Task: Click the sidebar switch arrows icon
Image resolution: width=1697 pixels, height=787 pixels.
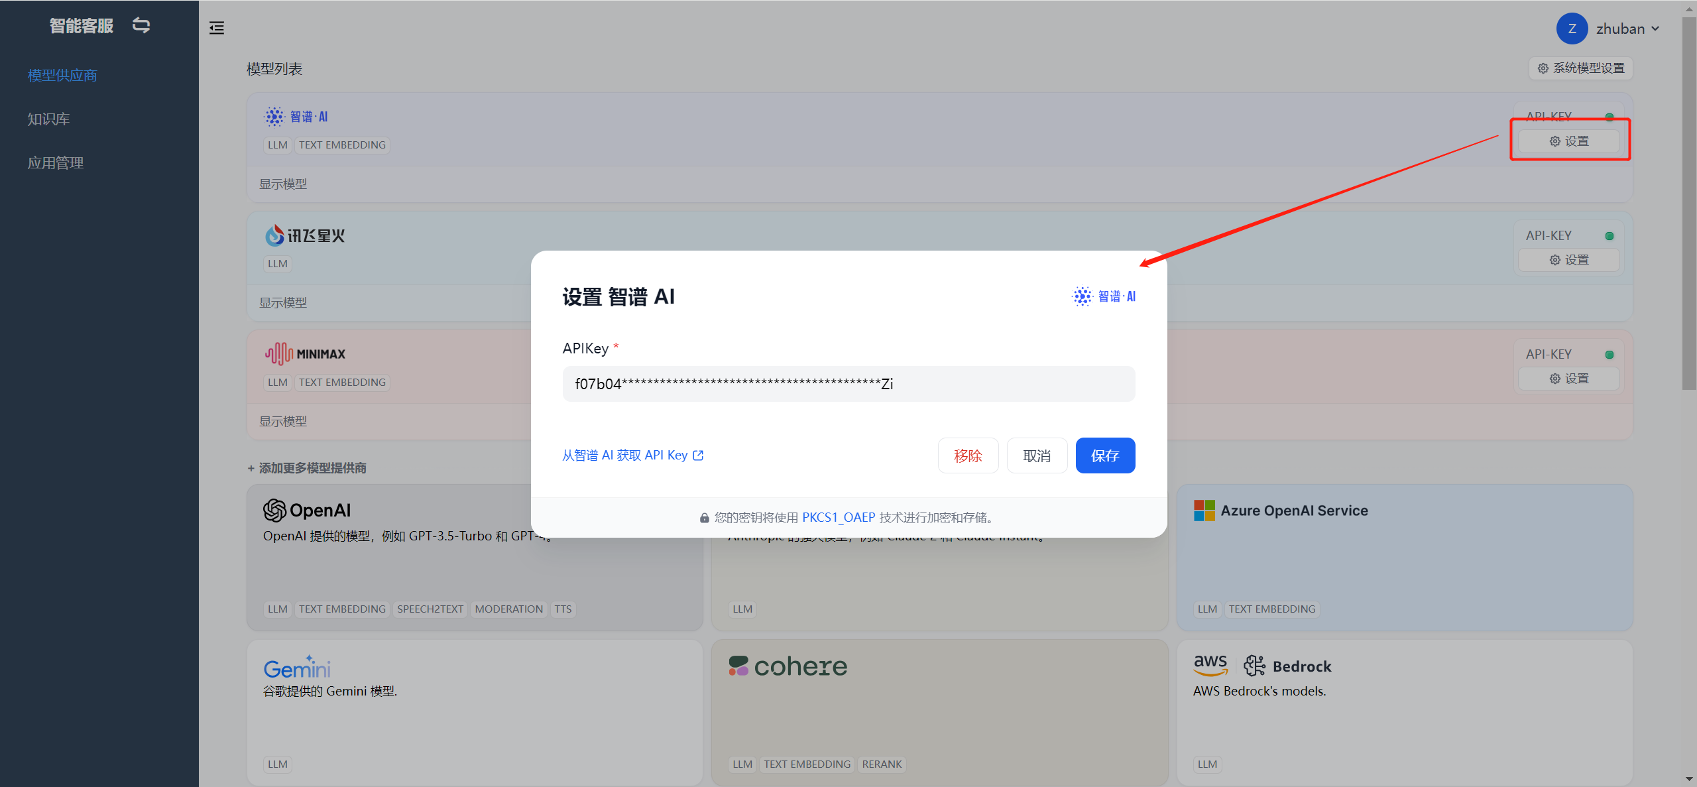Action: point(141,25)
